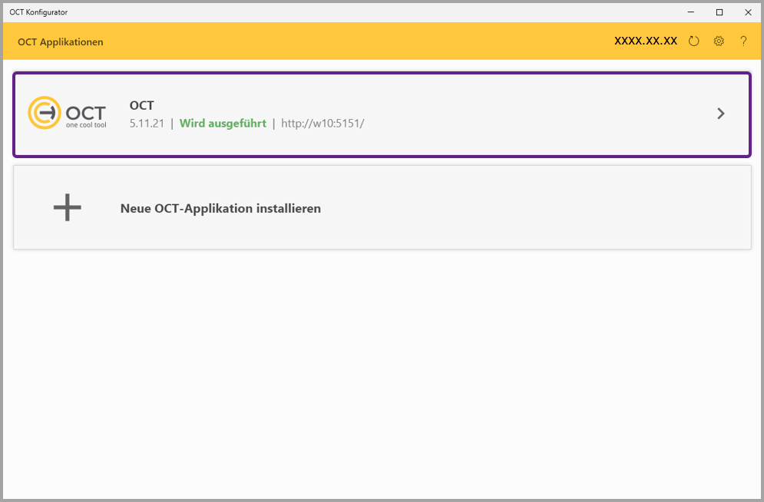Click the 'OCT Konfigurator' window title text

(x=38, y=12)
